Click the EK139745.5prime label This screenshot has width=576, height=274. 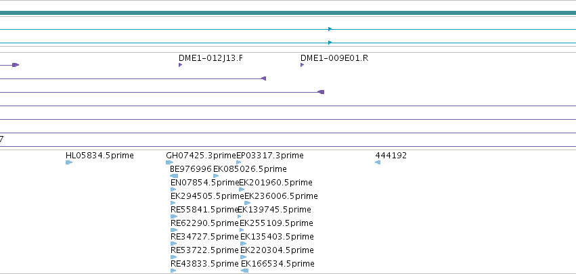[274, 210]
